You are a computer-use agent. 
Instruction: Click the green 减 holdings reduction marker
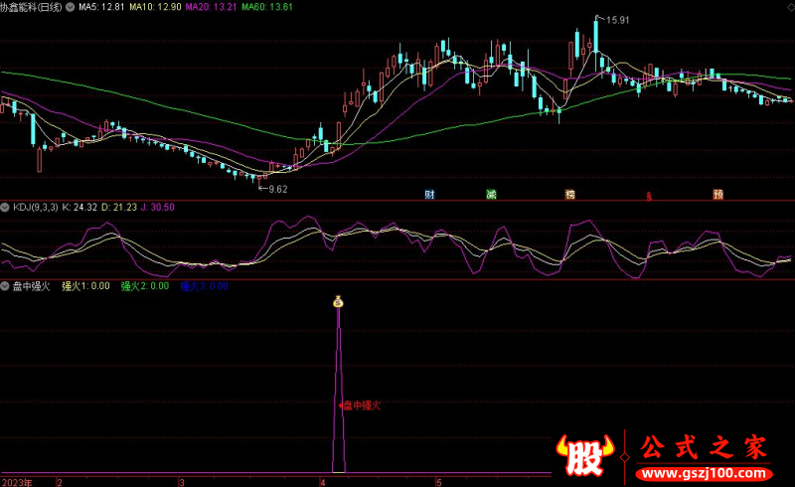(x=491, y=194)
